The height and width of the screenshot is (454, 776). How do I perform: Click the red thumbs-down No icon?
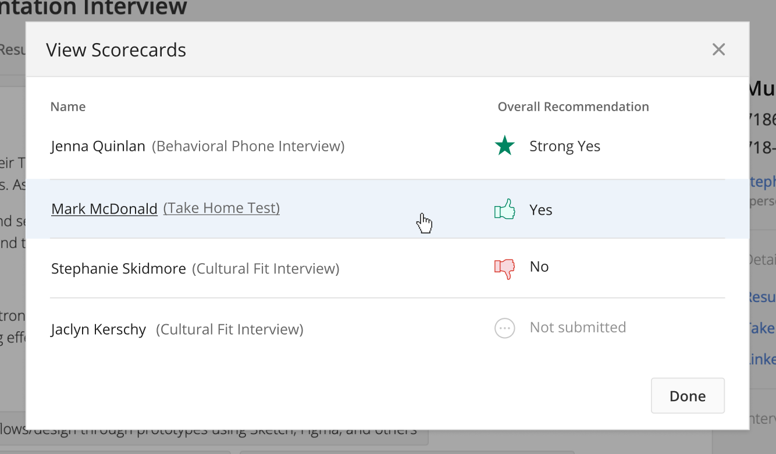click(504, 268)
